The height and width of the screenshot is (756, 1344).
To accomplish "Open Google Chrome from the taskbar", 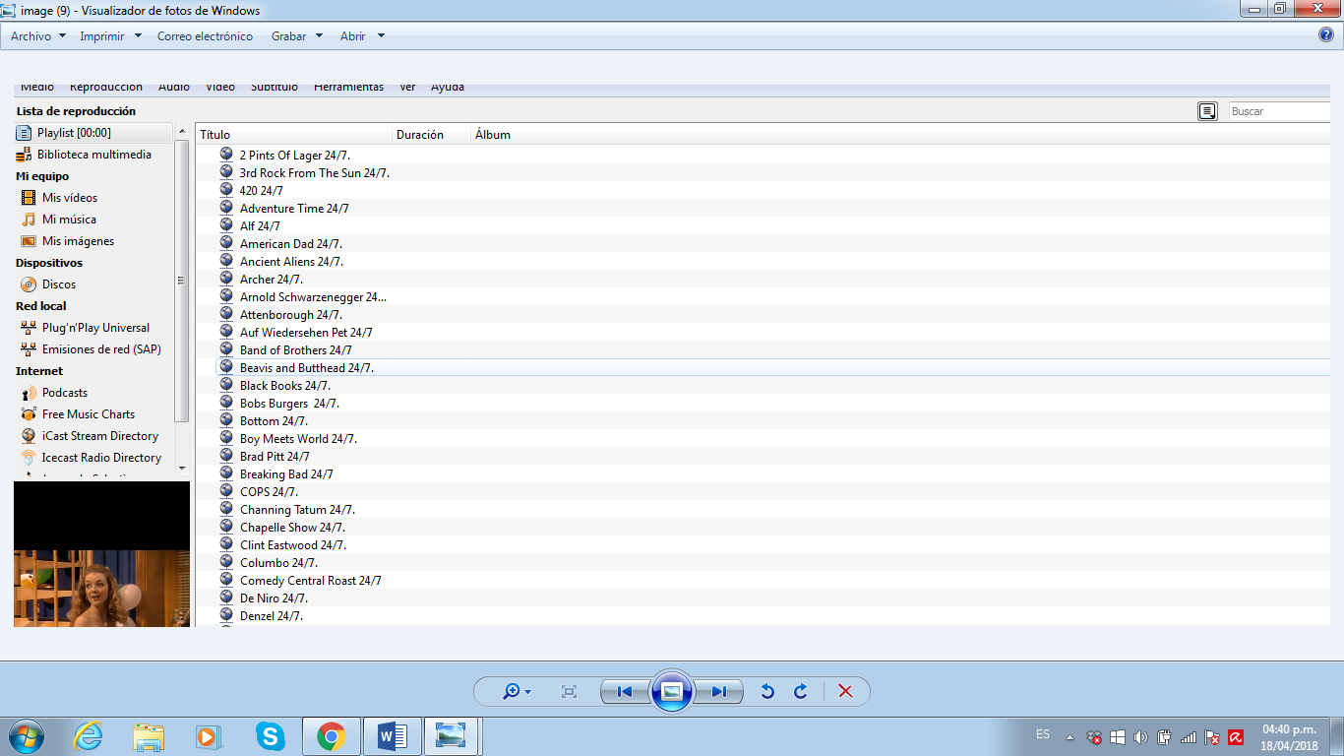I will [331, 735].
